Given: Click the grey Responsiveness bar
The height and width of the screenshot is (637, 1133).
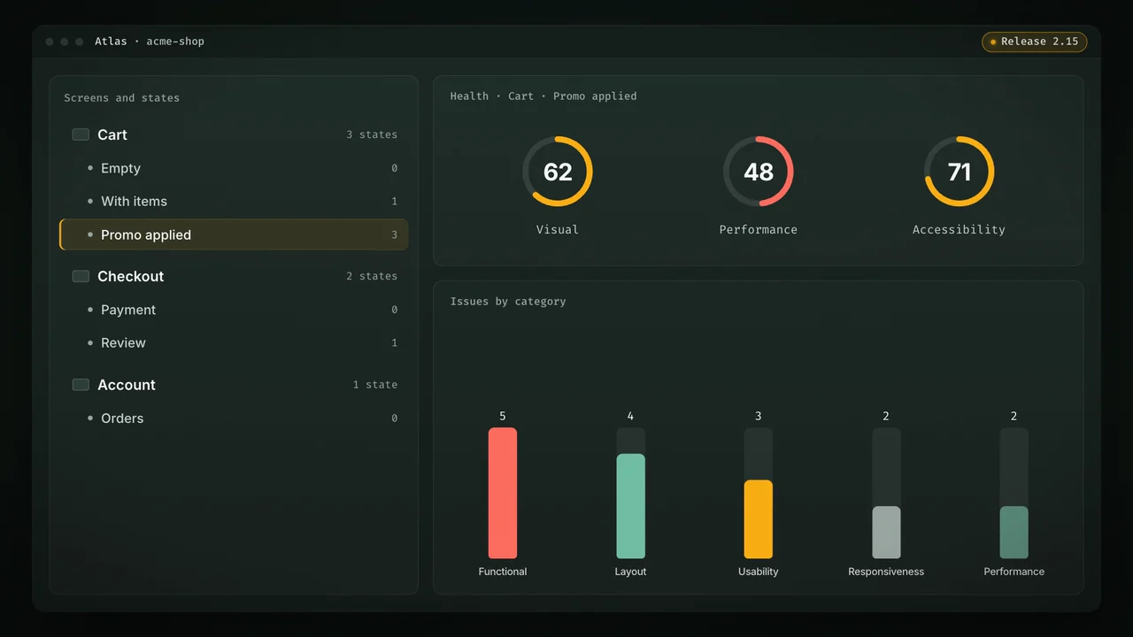Looking at the screenshot, I should pos(886,533).
